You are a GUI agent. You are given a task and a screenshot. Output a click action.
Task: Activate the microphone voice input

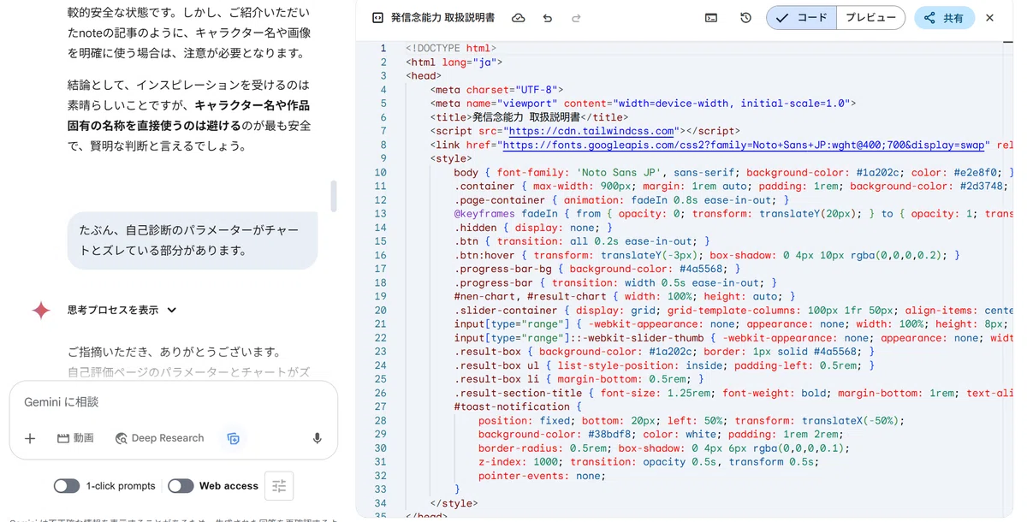318,438
